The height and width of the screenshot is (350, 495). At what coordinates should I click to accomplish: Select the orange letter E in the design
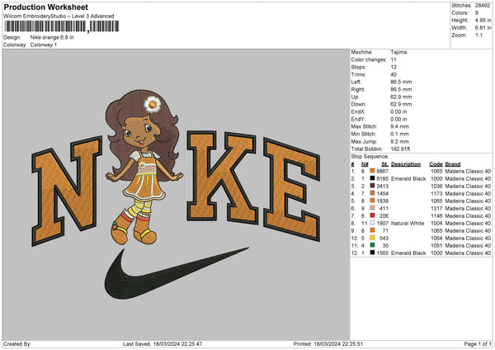click(292, 190)
